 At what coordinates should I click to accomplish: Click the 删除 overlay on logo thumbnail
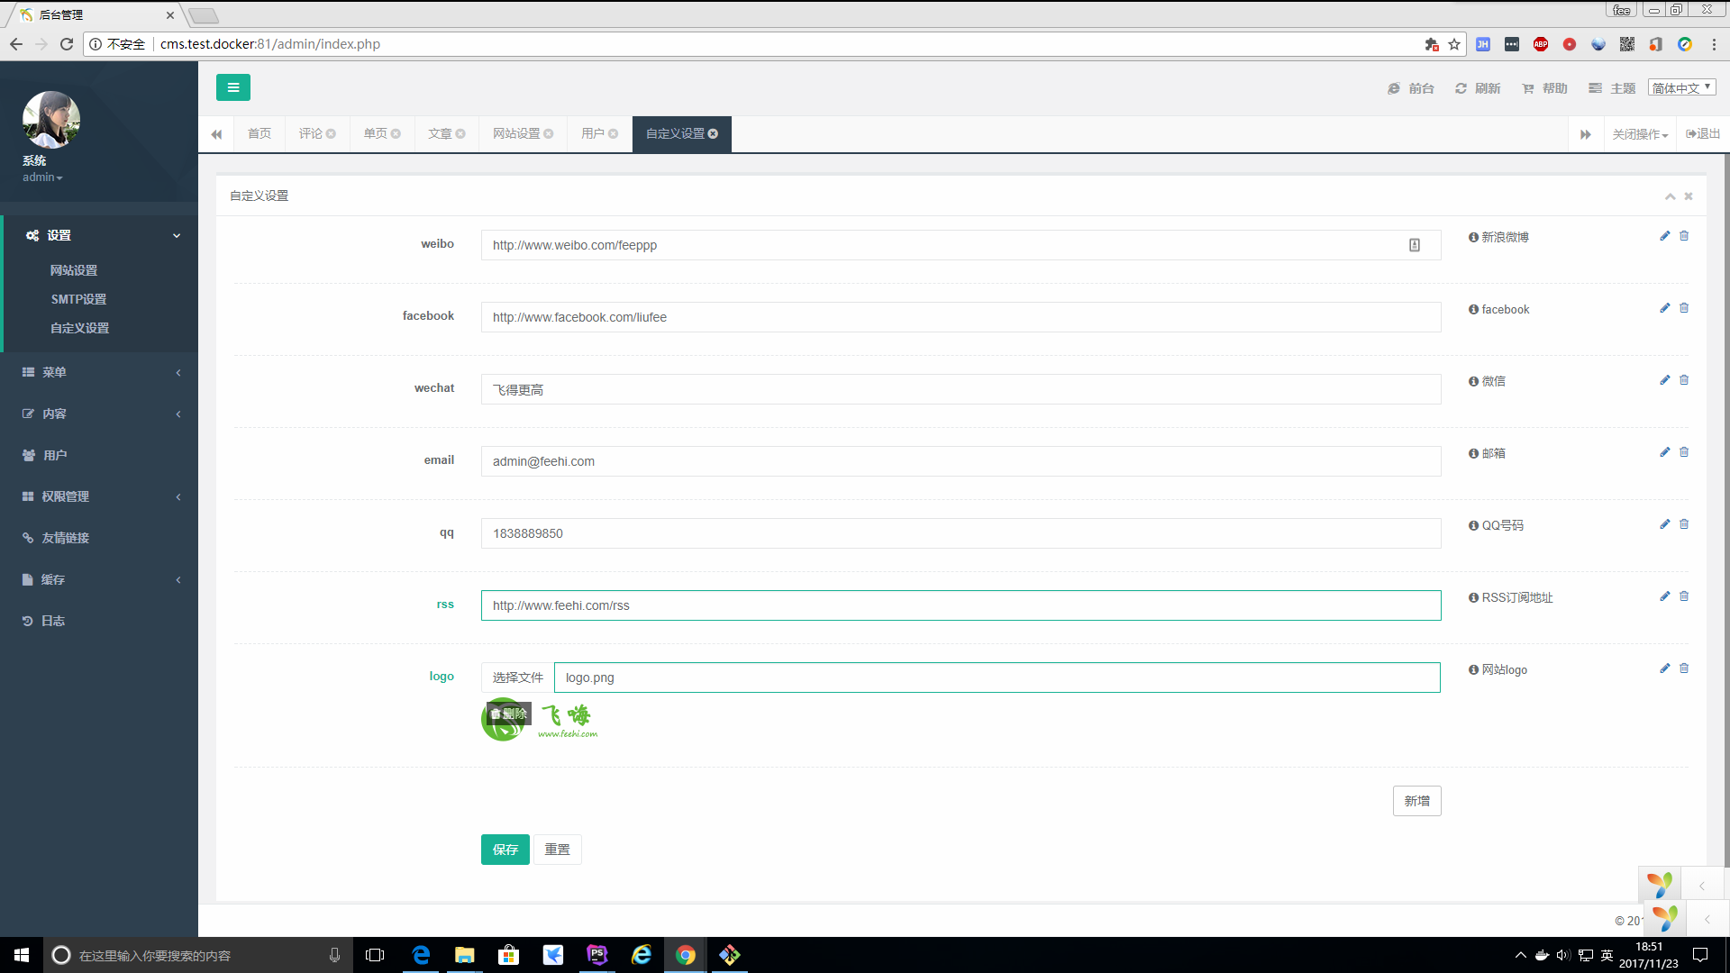(x=509, y=714)
